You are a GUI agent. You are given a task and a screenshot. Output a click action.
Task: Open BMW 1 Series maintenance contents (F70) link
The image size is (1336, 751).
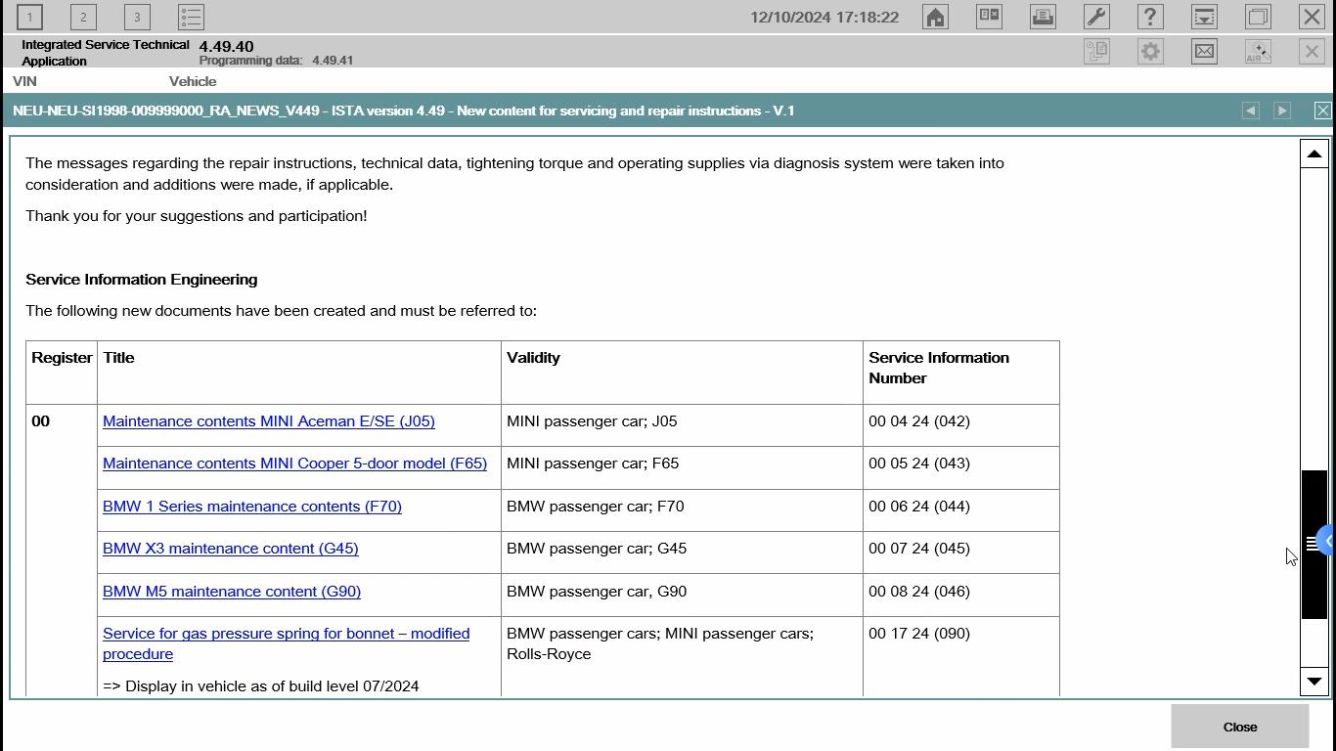tap(252, 507)
